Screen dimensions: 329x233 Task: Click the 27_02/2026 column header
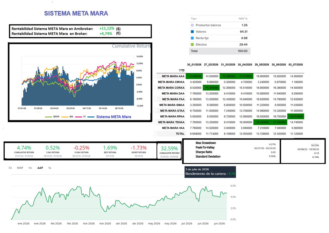pos(211,65)
